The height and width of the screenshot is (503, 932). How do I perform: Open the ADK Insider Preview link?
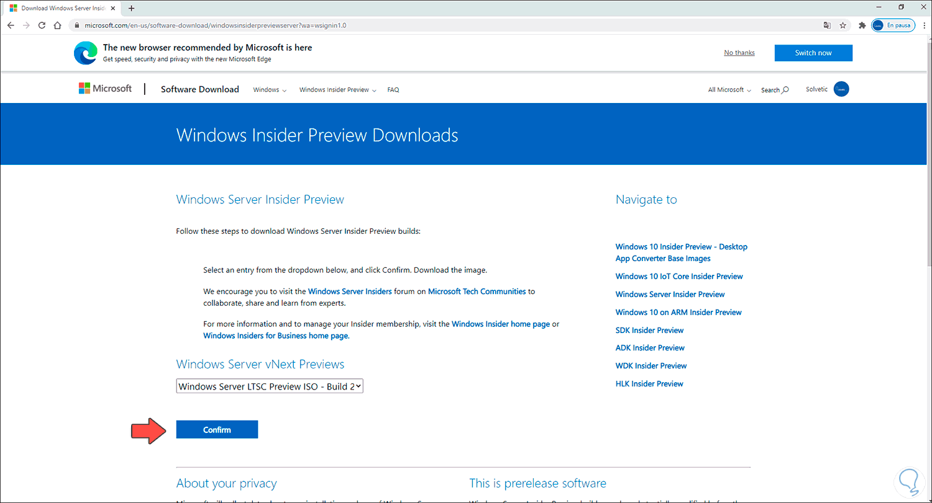(650, 348)
